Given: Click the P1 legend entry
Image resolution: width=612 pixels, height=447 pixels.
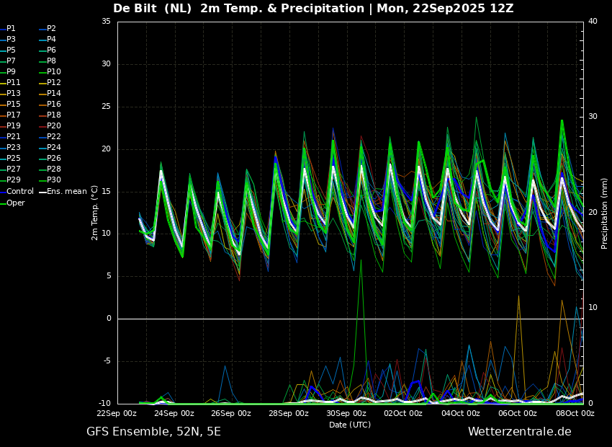Looking at the screenshot, I should [x=11, y=29].
